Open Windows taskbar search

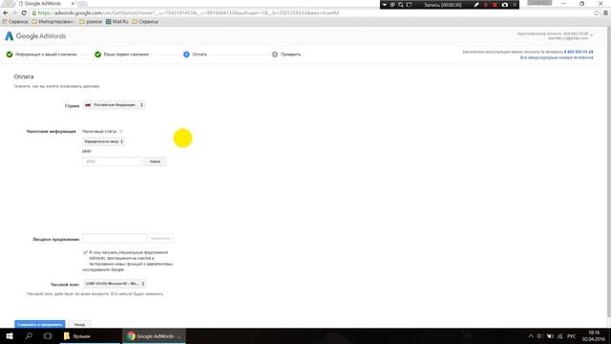(29, 335)
